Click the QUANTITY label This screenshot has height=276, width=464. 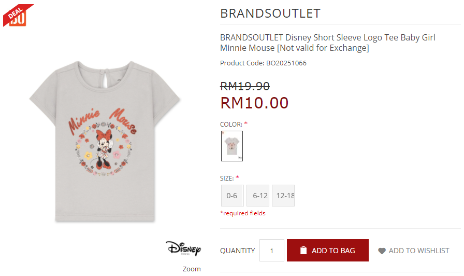(x=237, y=251)
